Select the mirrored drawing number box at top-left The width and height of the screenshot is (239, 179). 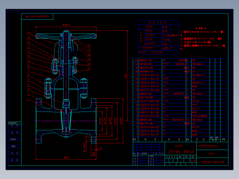(x=37, y=17)
